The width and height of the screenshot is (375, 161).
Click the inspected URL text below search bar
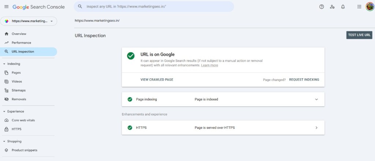point(97,20)
